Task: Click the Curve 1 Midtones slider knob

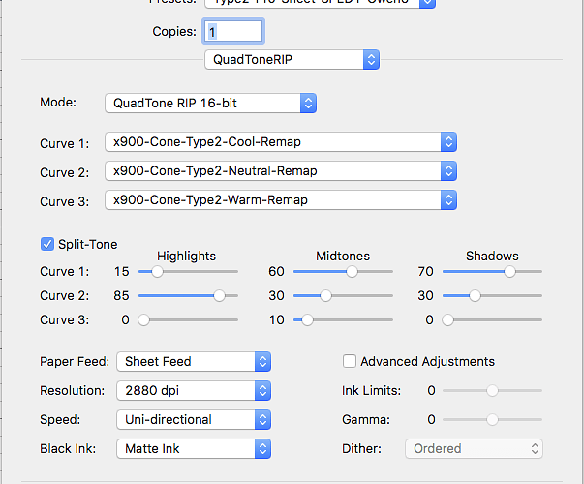Action: [352, 271]
